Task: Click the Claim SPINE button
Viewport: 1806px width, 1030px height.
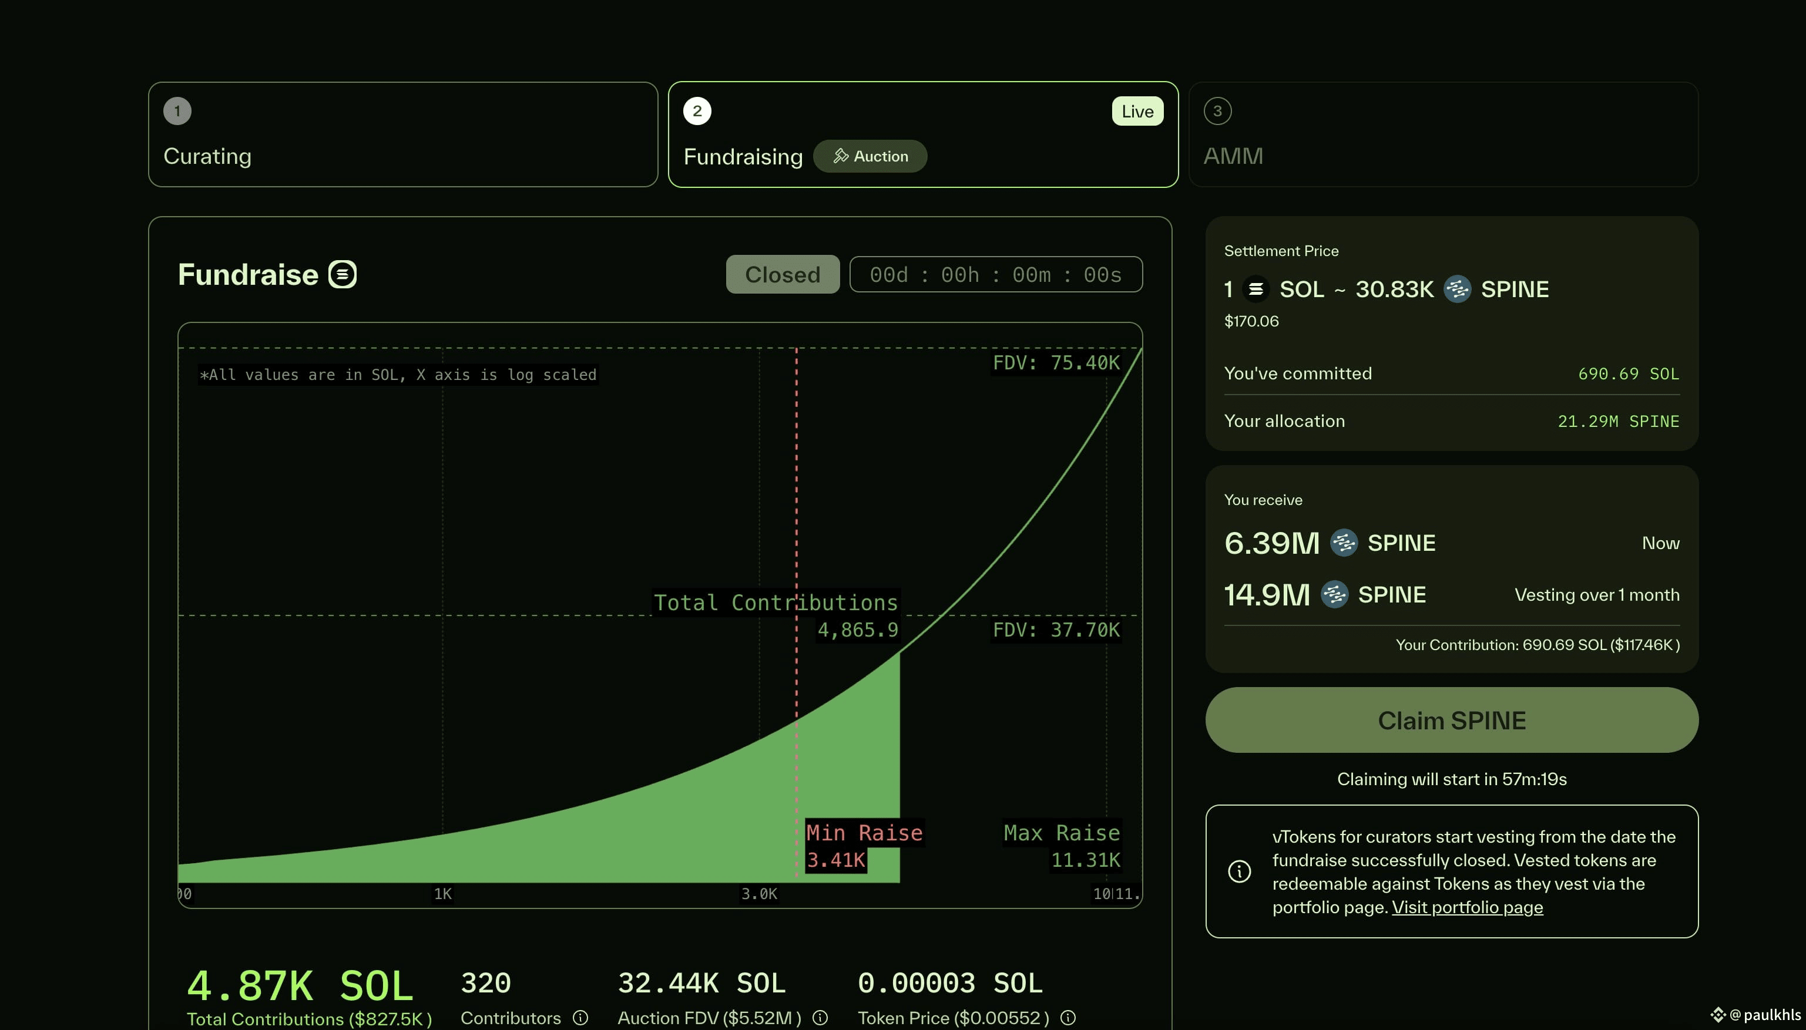Action: (x=1452, y=720)
